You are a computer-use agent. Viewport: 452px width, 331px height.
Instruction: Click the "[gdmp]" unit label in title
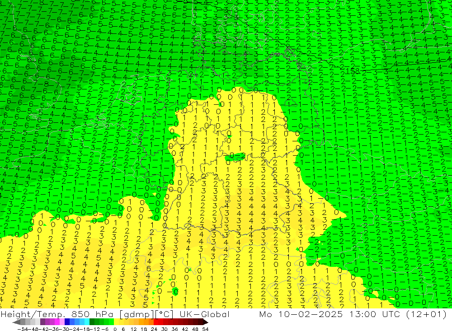pos(137,315)
